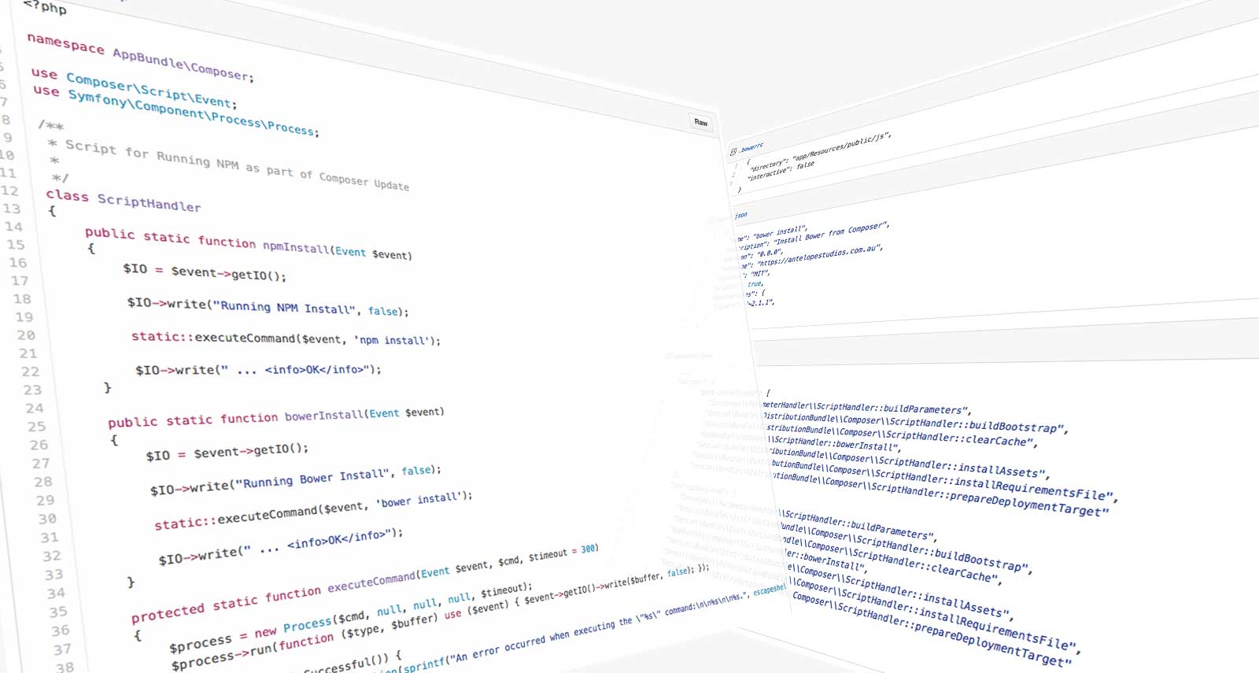Image resolution: width=1259 pixels, height=673 pixels.
Task: Click the https://antelopestudios.com.au URL
Action: 818,255
